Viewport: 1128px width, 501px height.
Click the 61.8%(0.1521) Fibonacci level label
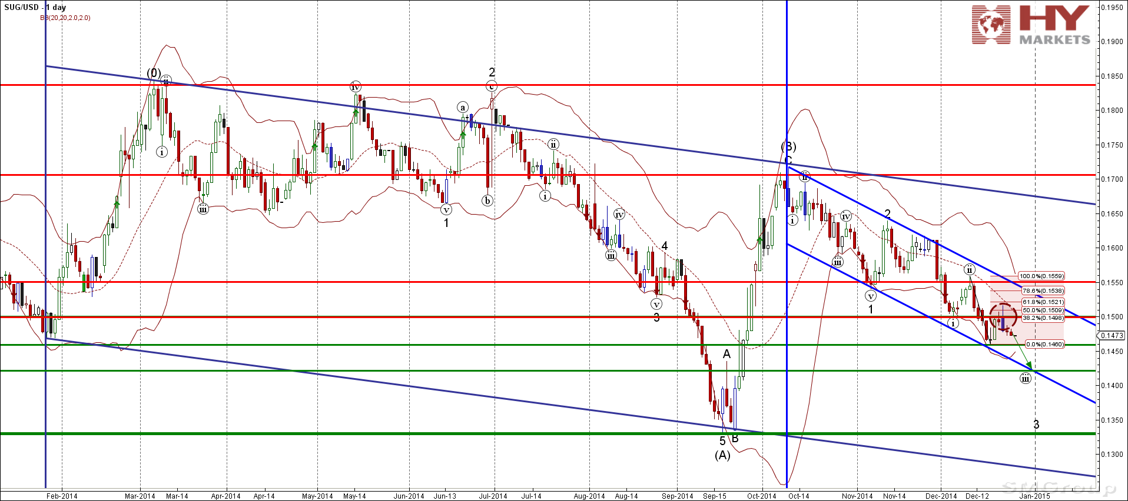(x=1043, y=302)
